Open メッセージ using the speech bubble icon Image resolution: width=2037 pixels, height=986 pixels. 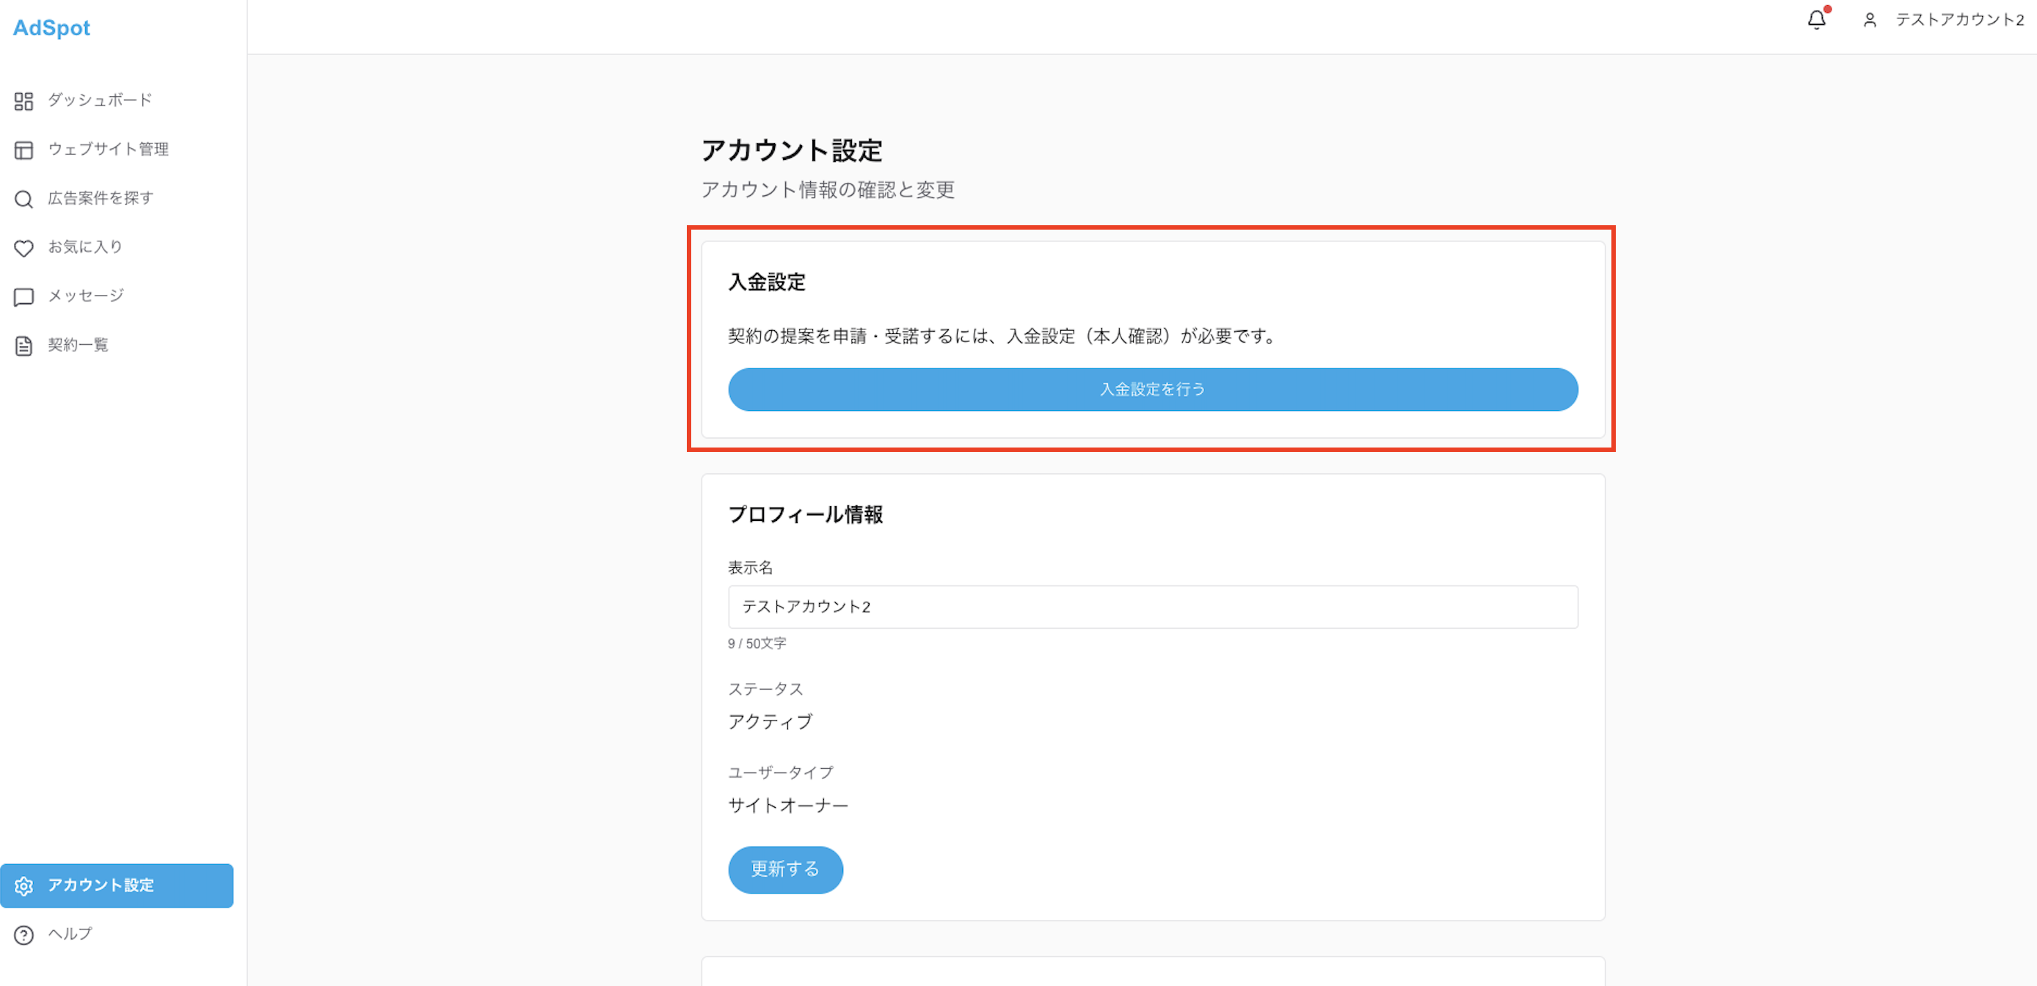pyautogui.click(x=23, y=296)
